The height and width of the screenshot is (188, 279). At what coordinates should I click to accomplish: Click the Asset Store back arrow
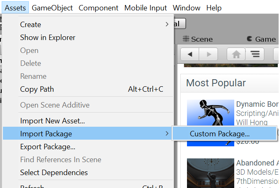point(190,54)
